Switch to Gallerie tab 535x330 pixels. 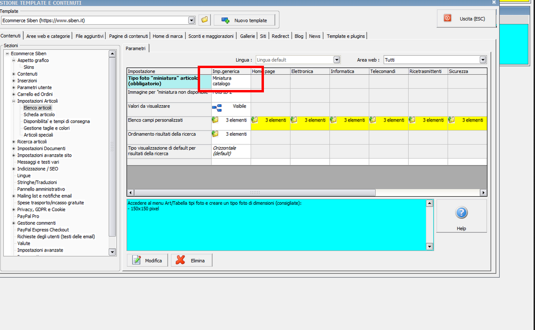coord(247,36)
